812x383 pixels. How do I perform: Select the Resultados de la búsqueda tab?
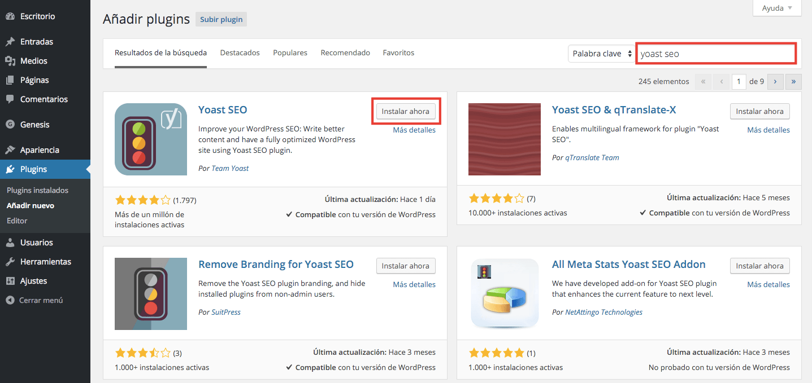point(160,53)
